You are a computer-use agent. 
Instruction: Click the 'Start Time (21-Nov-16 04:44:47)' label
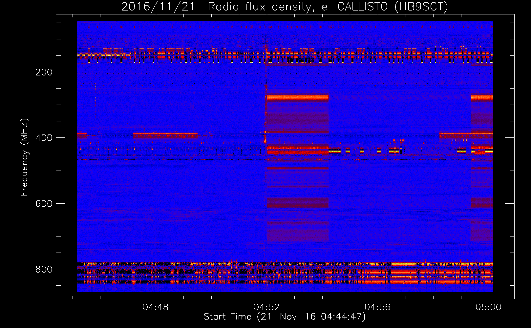(x=285, y=317)
